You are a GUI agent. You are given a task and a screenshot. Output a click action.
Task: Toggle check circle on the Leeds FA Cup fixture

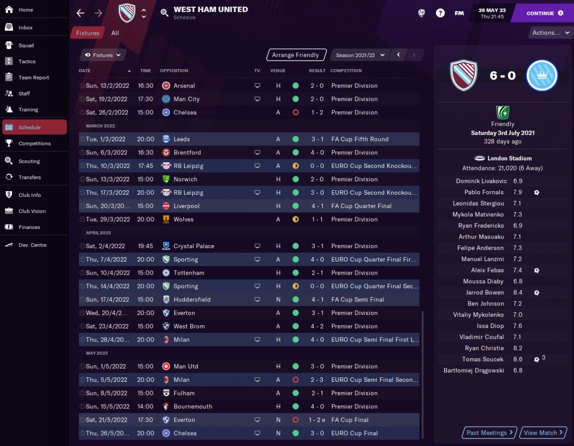pos(82,139)
